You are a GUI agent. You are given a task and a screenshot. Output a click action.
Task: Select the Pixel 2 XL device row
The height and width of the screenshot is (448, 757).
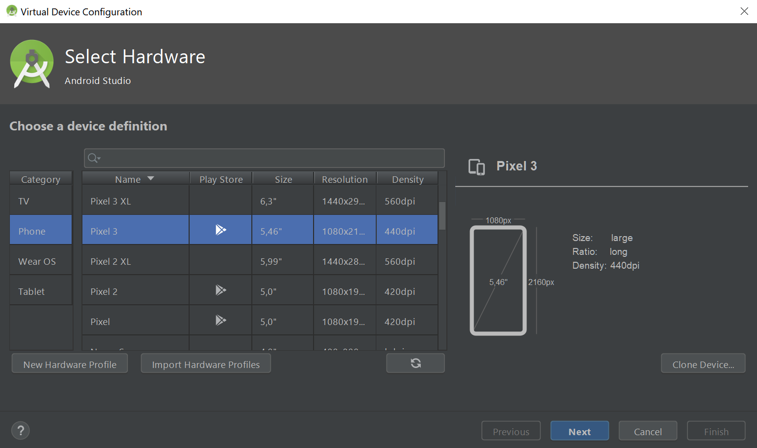135,261
